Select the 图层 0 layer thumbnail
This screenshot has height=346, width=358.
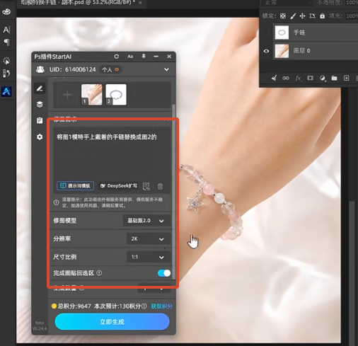282,51
